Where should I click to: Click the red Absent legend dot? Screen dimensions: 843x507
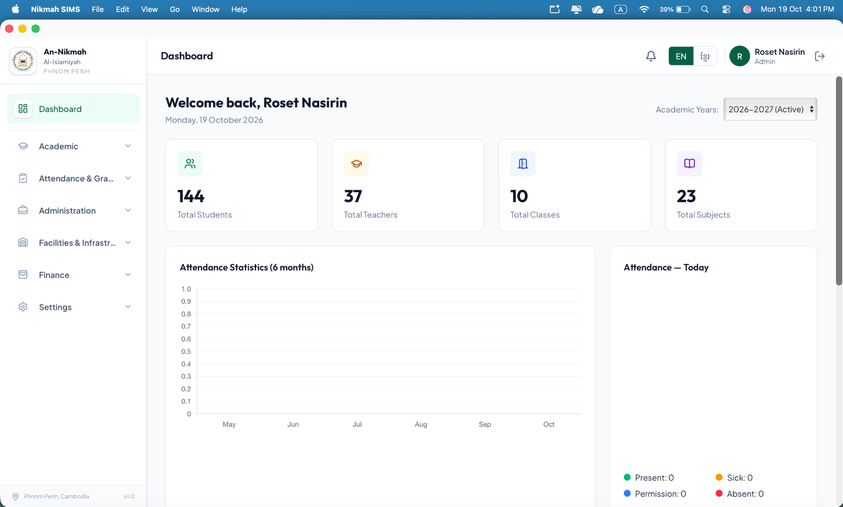tap(719, 493)
